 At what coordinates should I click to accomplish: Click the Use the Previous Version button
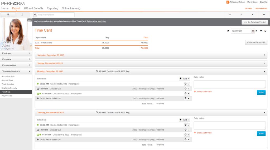pos(255,22)
